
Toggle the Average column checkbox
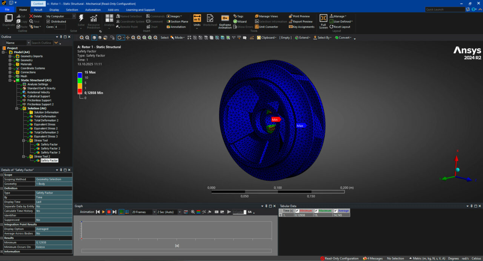335,211
